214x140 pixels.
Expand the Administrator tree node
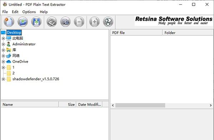coord(3,44)
